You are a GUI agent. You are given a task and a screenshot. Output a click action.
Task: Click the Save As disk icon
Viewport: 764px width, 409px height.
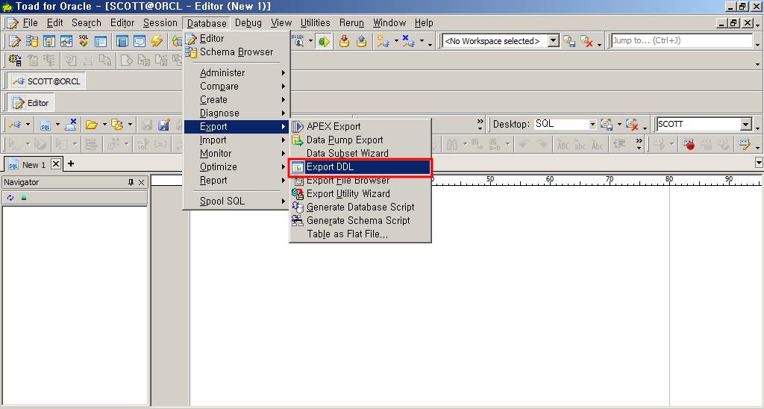(x=164, y=125)
